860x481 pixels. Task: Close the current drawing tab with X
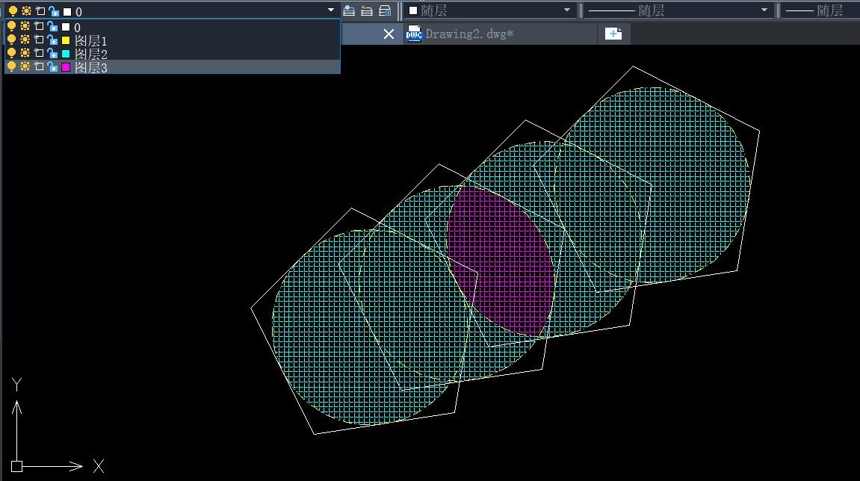pos(389,34)
